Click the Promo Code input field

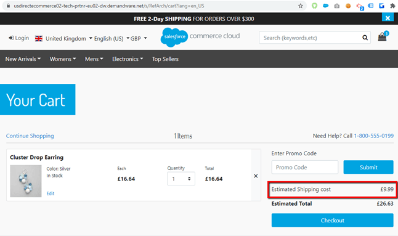(305, 167)
